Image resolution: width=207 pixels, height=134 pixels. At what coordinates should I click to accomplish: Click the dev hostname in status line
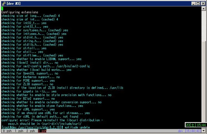coord(181,131)
